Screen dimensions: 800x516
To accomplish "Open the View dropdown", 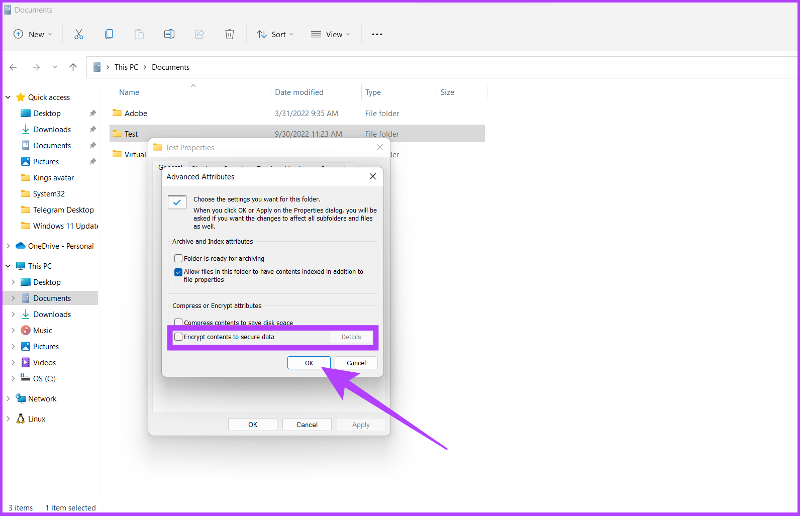I will coord(331,34).
